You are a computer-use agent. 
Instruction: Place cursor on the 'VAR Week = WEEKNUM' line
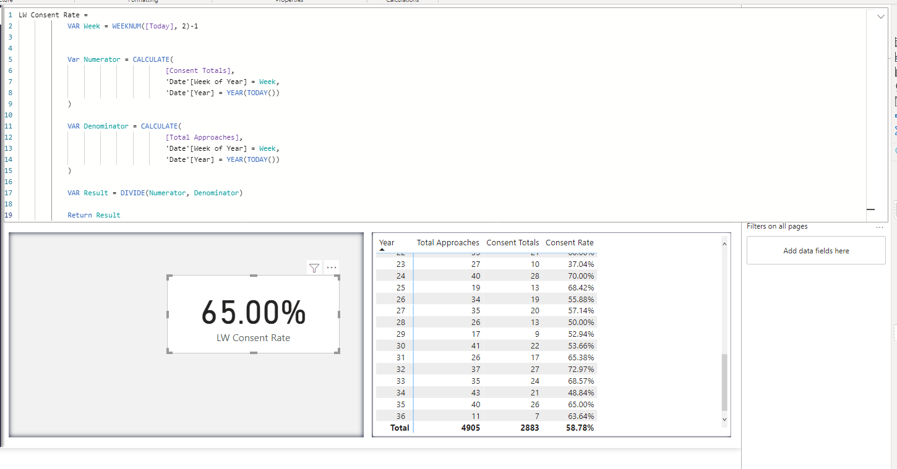click(x=132, y=26)
